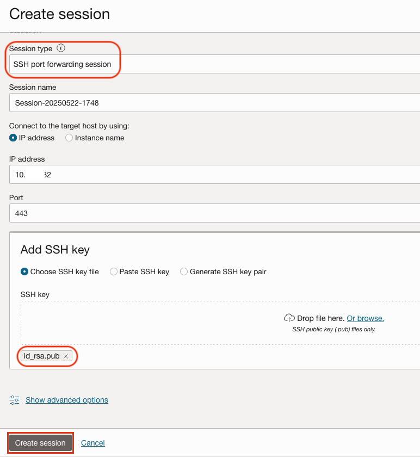Click the Session name input field
Viewport: 420px width, 457px height.
click(x=212, y=103)
